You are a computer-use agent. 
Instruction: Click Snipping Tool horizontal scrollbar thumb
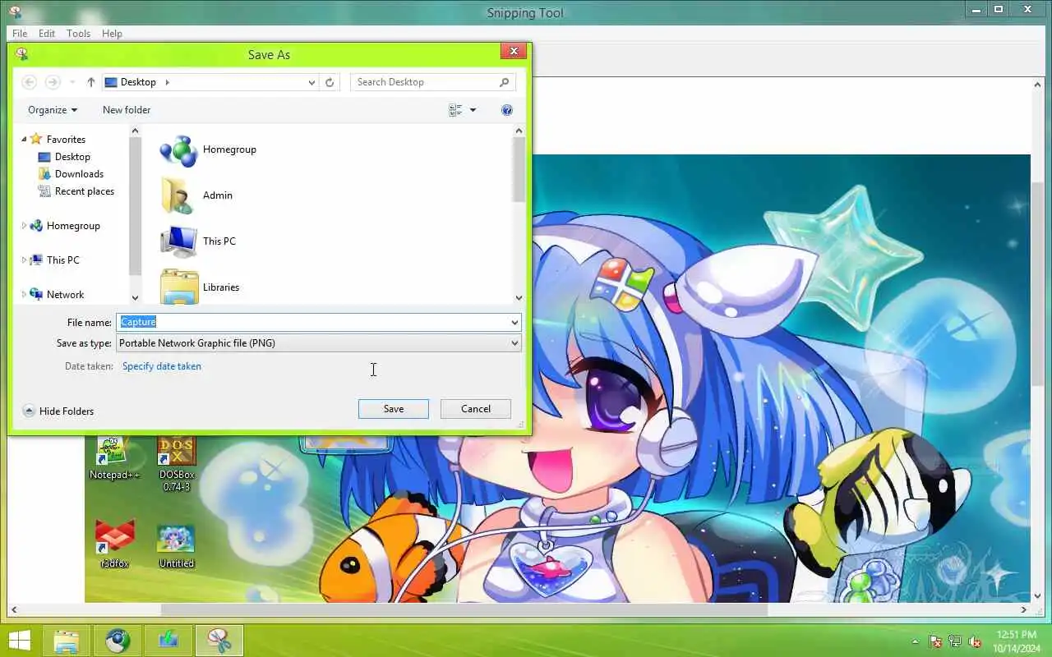click(x=464, y=610)
